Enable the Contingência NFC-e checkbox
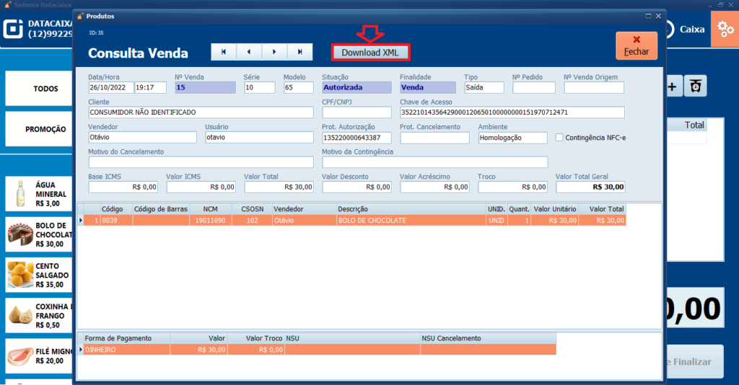Viewport: 739px width, 385px height. (560, 138)
